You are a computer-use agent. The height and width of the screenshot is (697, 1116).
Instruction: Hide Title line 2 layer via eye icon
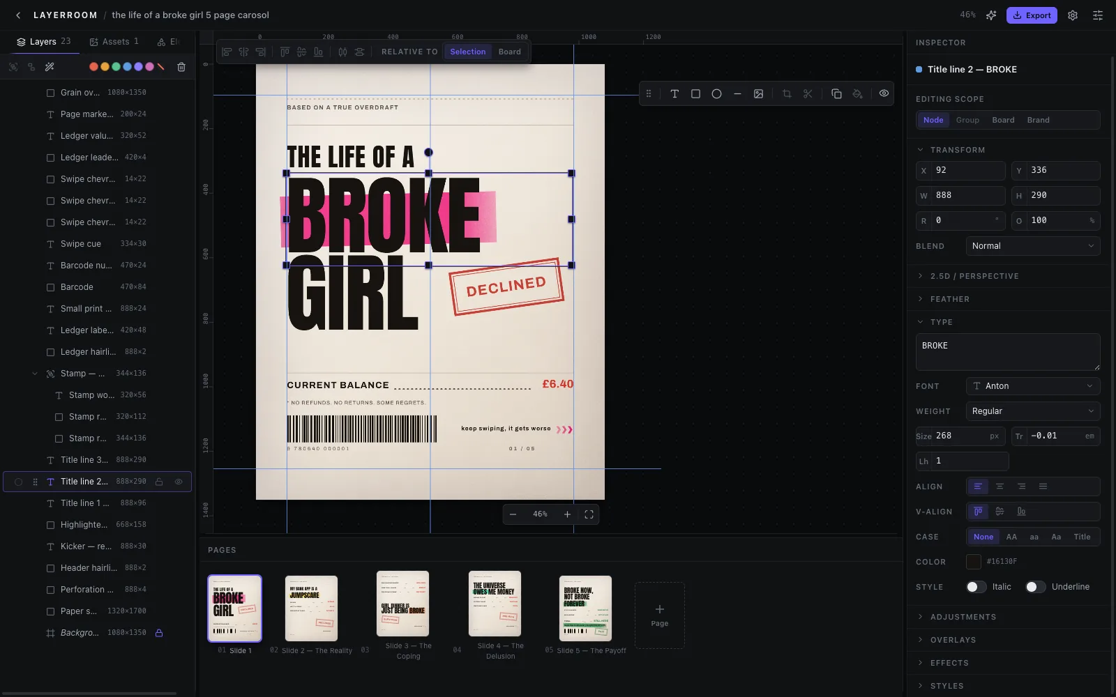[x=179, y=482]
